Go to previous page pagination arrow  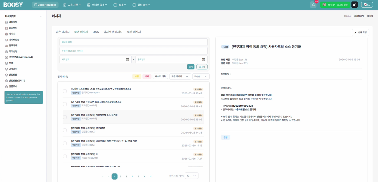coord(108,176)
